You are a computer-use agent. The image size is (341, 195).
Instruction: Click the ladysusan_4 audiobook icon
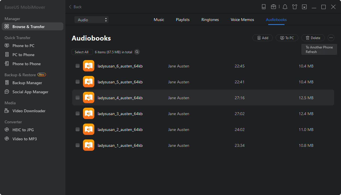(x=89, y=98)
